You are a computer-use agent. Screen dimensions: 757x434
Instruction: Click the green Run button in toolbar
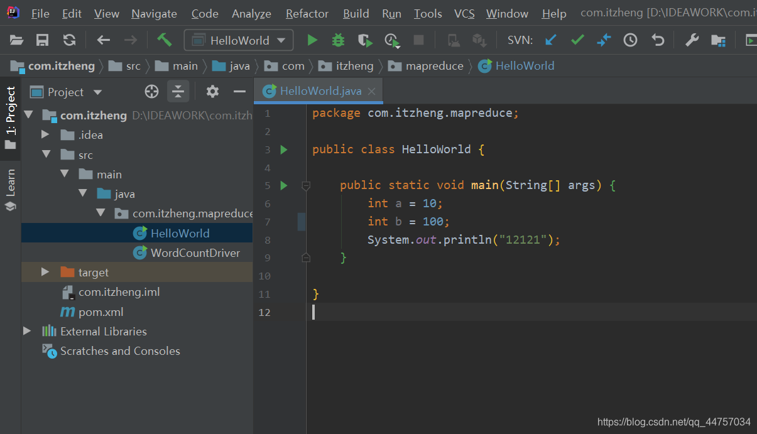click(312, 41)
